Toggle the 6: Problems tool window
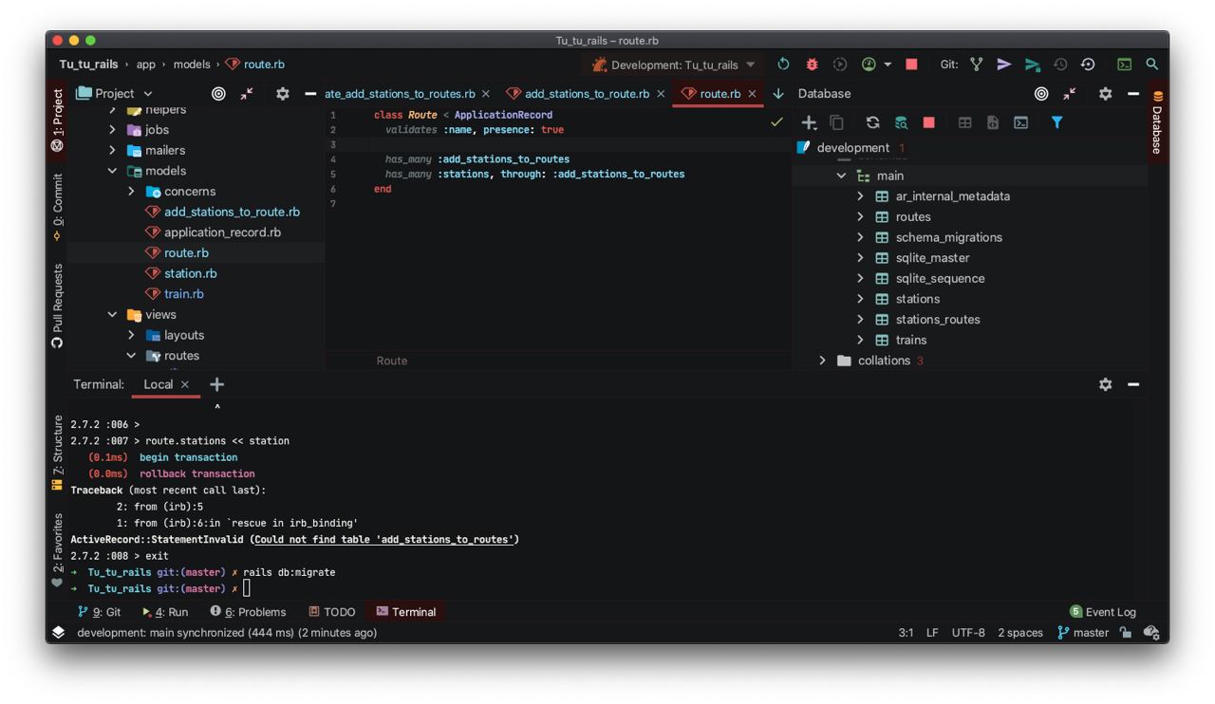 tap(248, 612)
